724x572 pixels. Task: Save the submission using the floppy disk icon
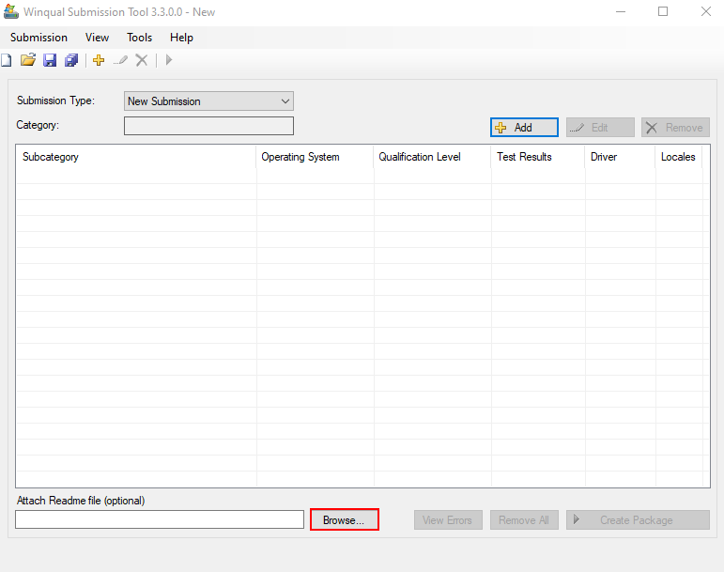(50, 60)
